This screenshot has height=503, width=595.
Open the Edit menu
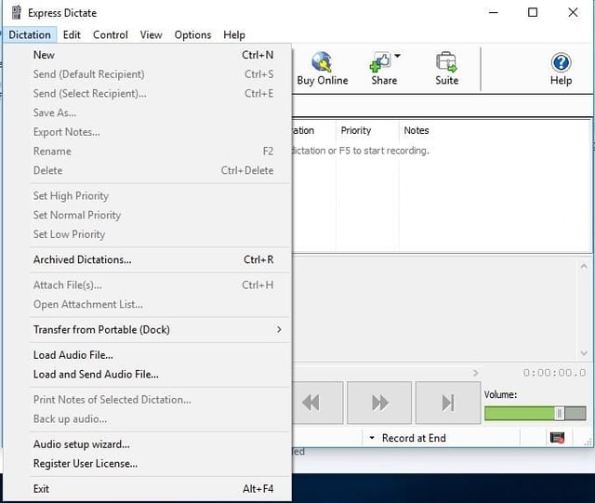click(72, 35)
